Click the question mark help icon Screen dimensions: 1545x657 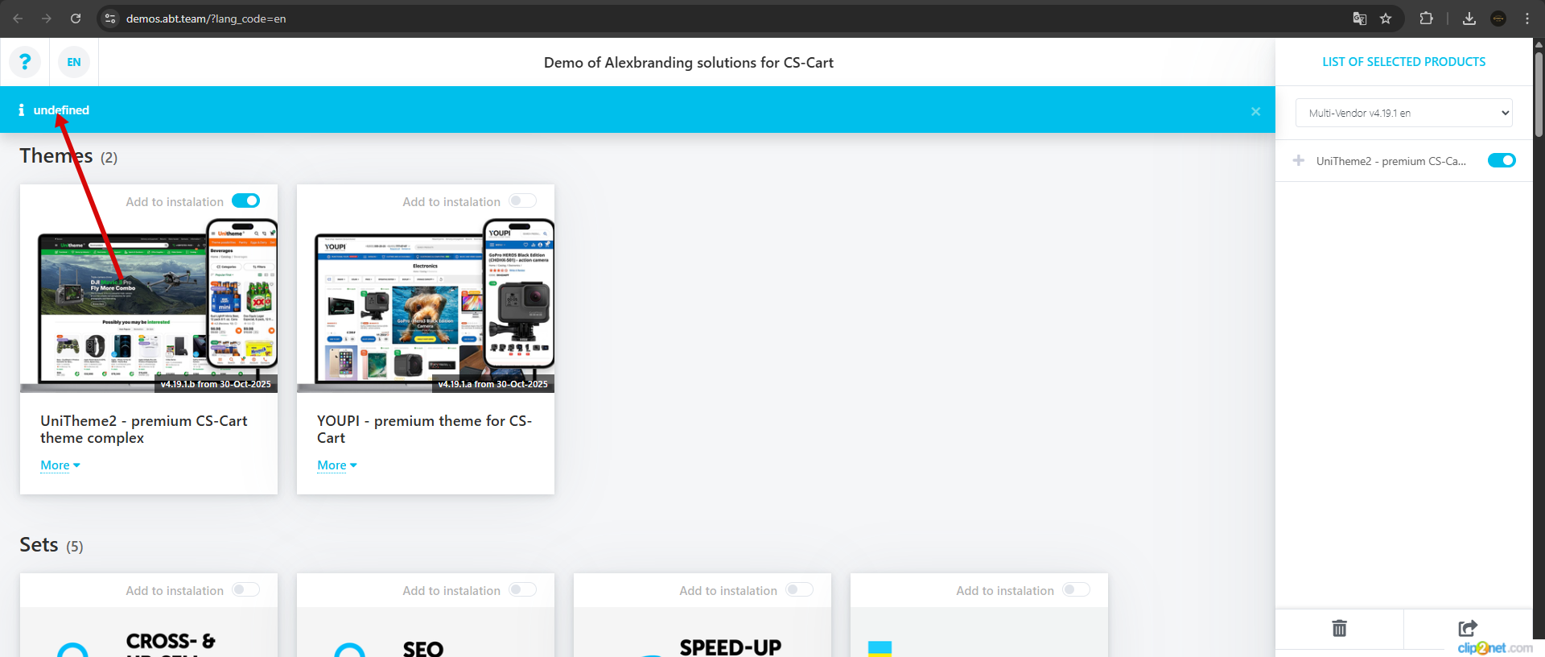[25, 62]
